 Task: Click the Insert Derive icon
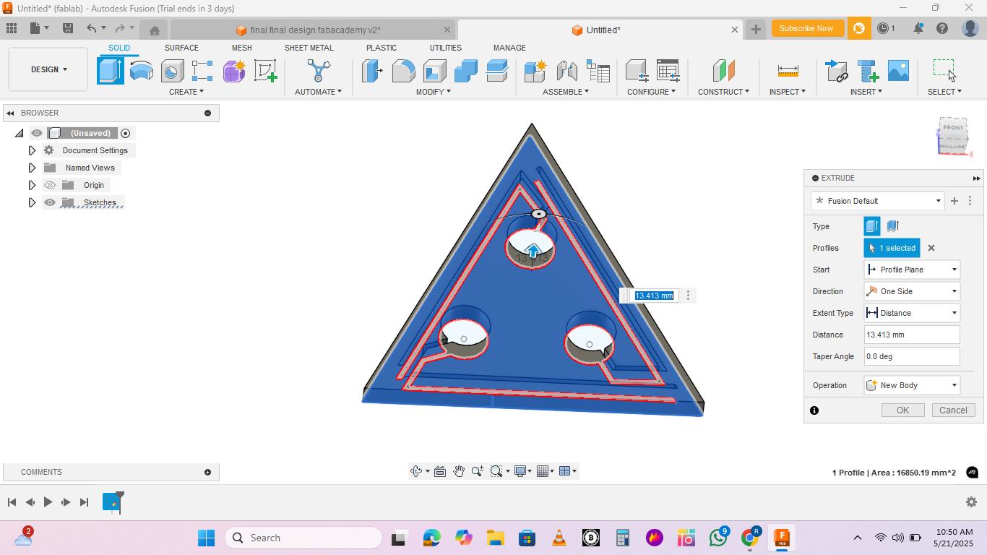[836, 71]
